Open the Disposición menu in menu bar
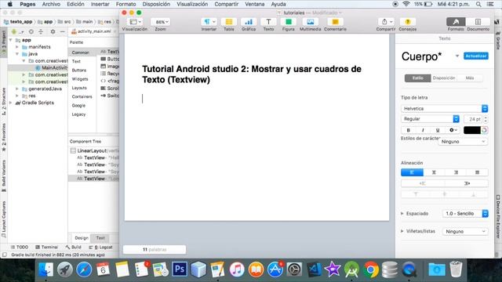Screen dimensions: 502x282 pos(156,4)
